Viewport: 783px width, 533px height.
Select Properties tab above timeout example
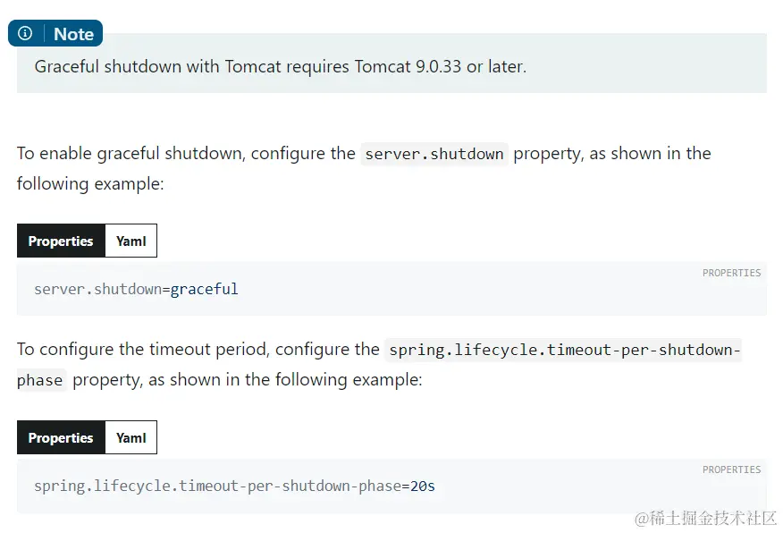coord(61,437)
